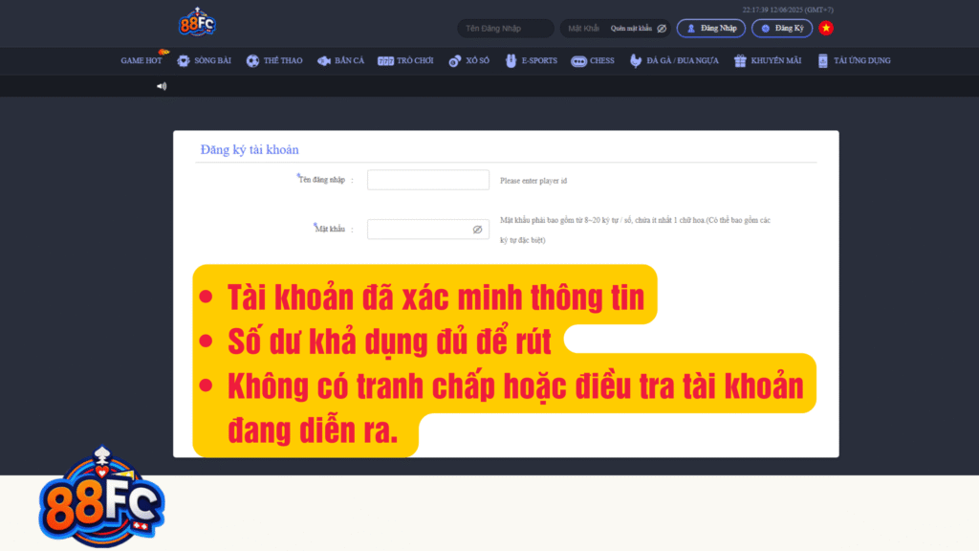This screenshot has height=551, width=979.
Task: Click the red star flag icon
Action: point(825,28)
